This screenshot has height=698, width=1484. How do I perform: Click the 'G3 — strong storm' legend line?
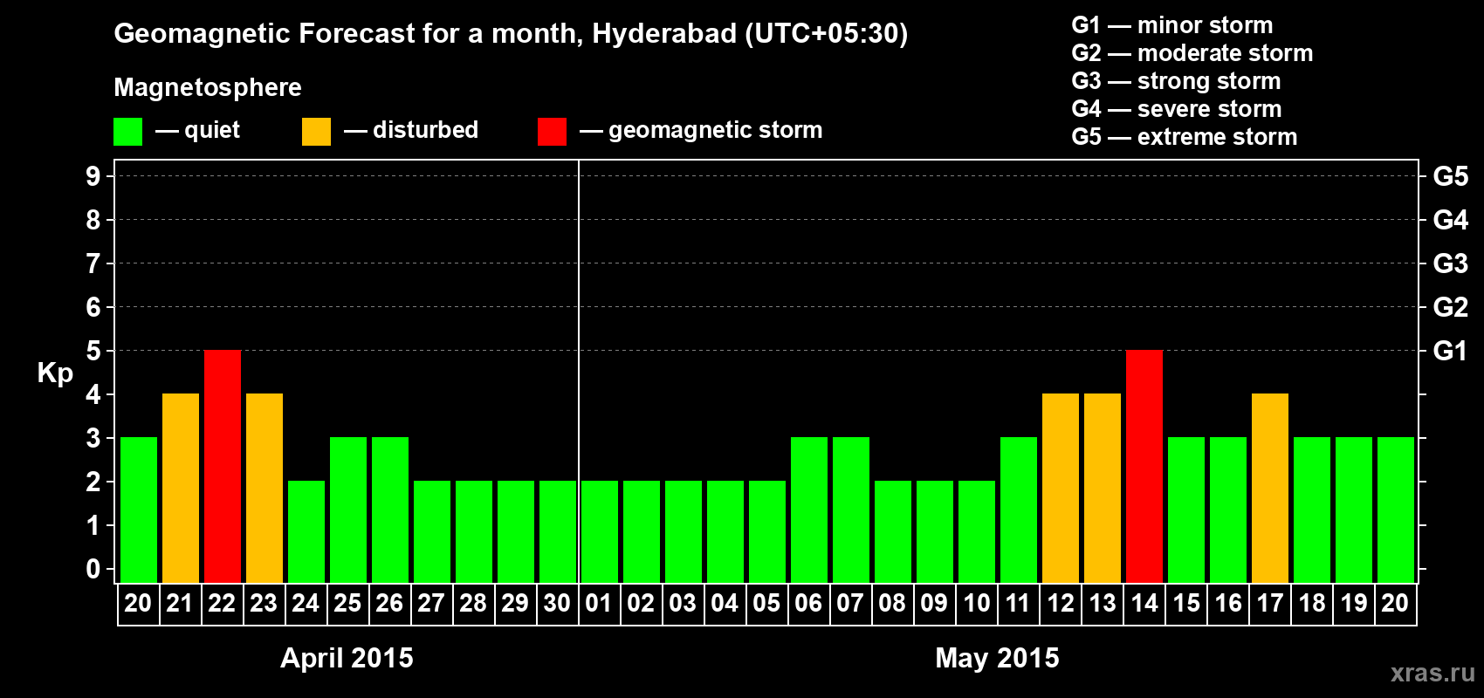coord(1176,81)
